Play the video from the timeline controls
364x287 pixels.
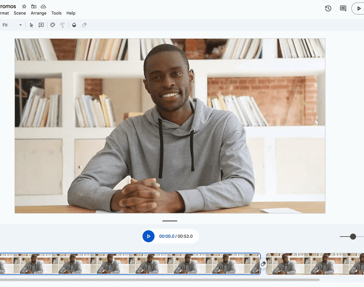point(148,236)
